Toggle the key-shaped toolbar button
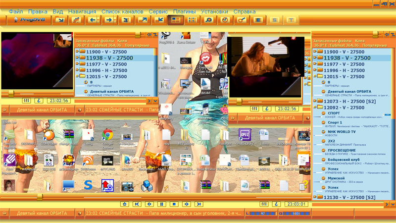 (x=242, y=20)
